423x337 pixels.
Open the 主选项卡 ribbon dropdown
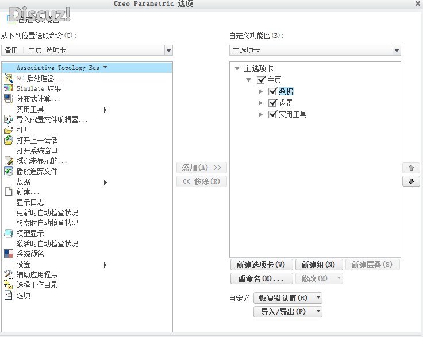397,51
